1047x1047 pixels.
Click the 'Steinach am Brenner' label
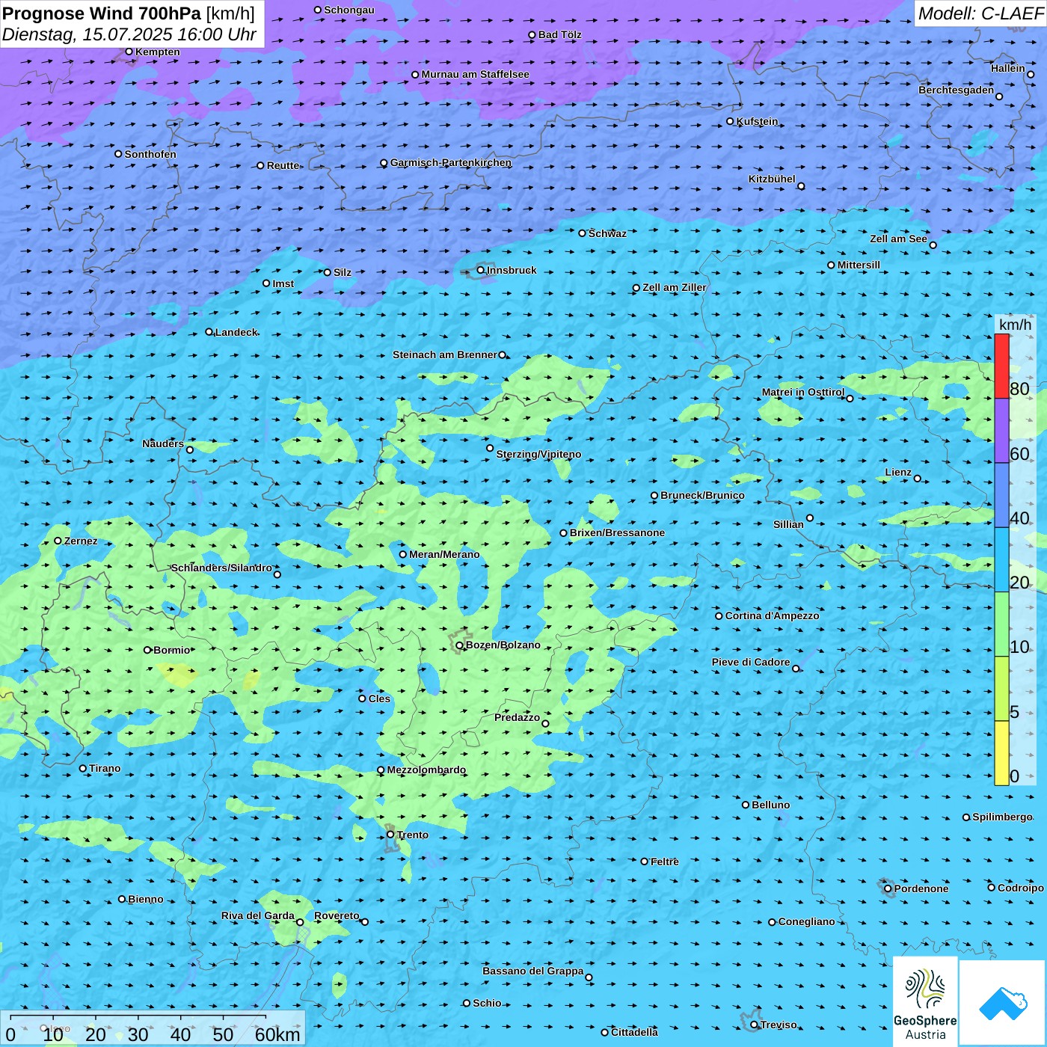445,354
